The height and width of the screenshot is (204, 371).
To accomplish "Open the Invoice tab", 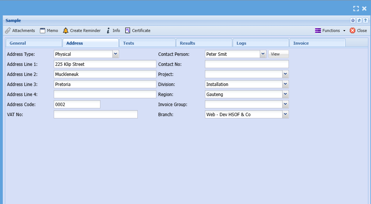I will pyautogui.click(x=318, y=43).
